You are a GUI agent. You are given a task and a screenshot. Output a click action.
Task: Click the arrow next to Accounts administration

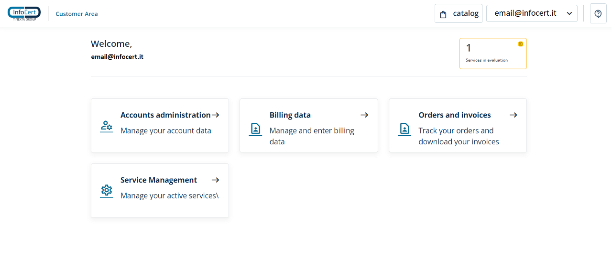point(216,115)
